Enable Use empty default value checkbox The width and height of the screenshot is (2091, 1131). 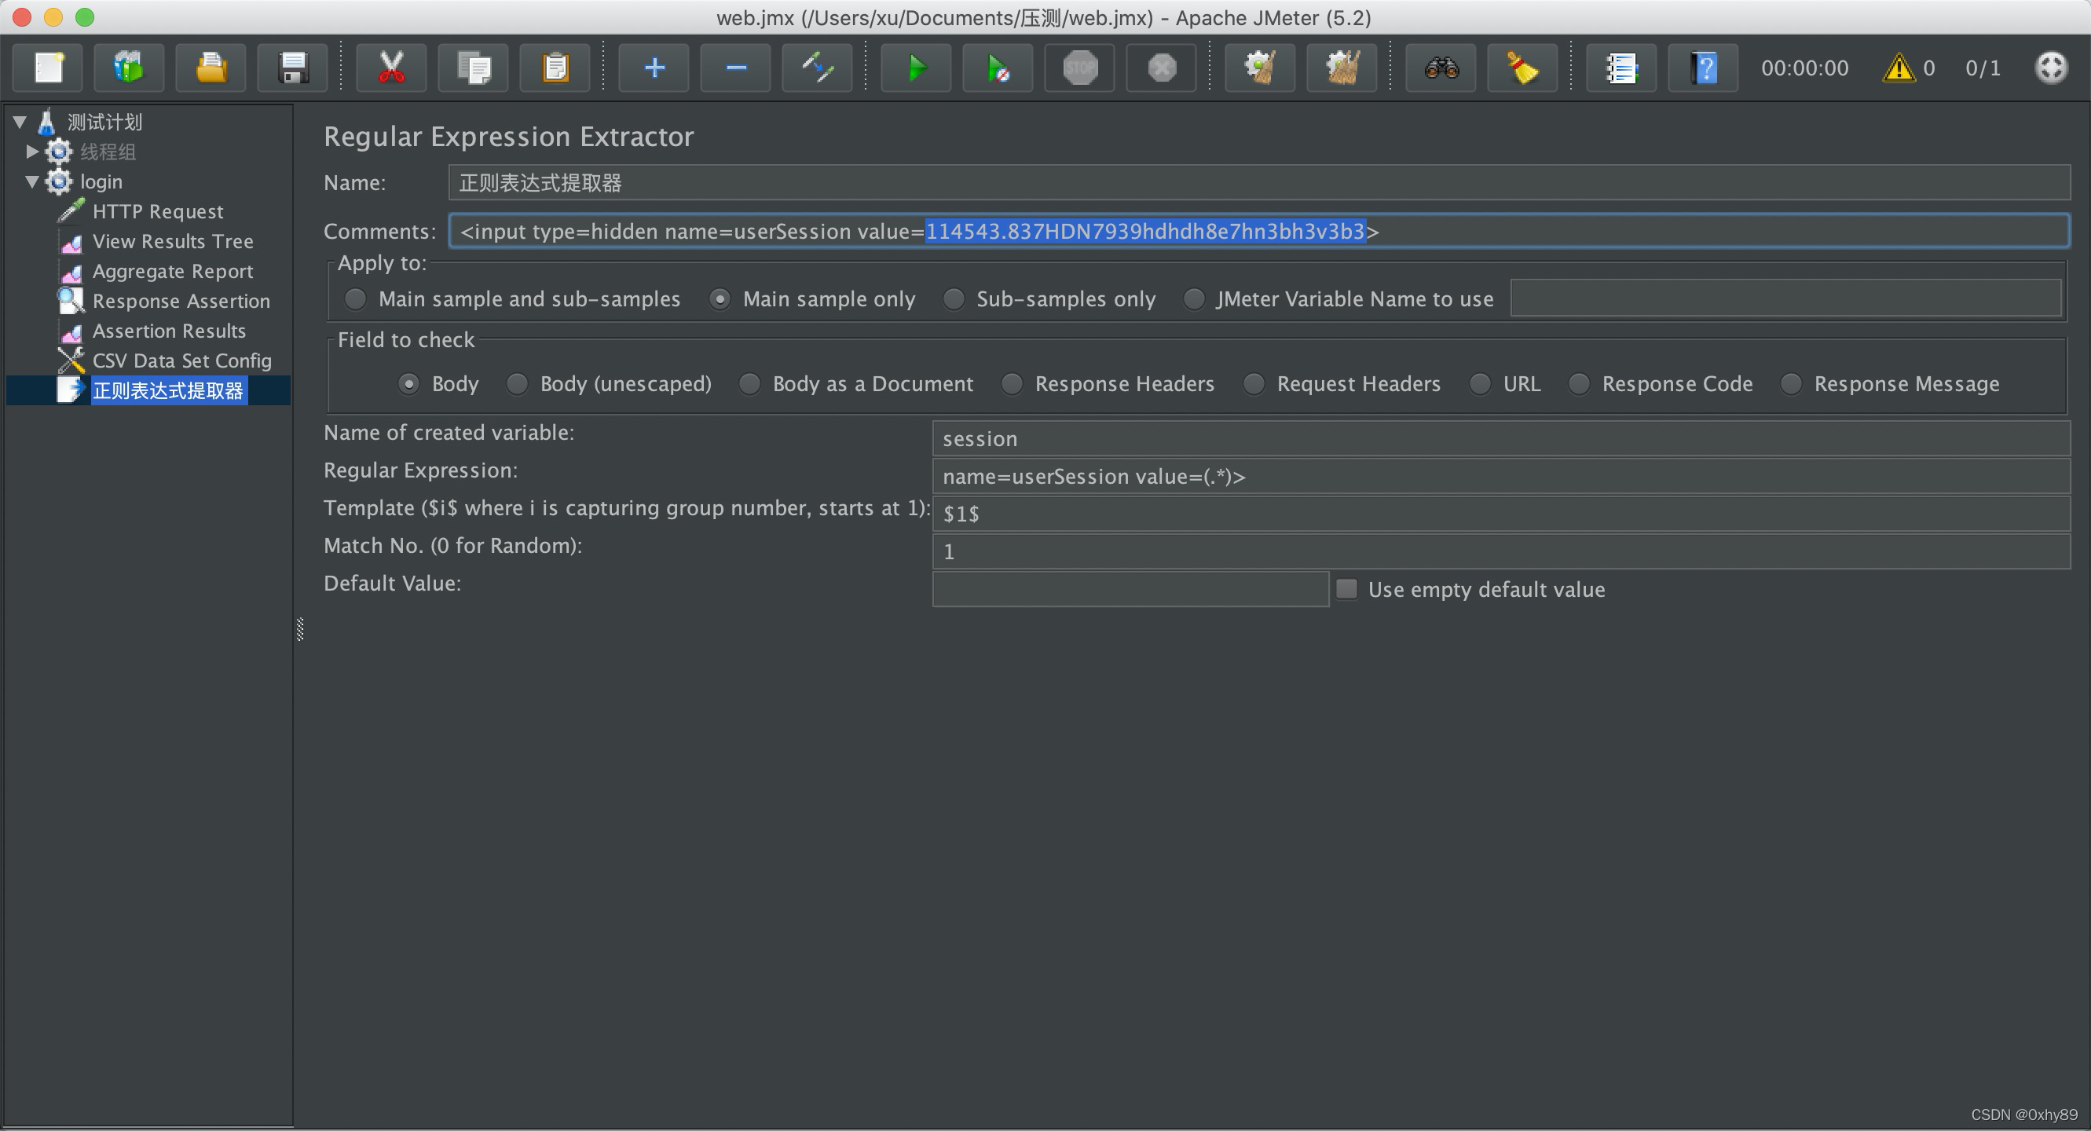click(x=1346, y=589)
